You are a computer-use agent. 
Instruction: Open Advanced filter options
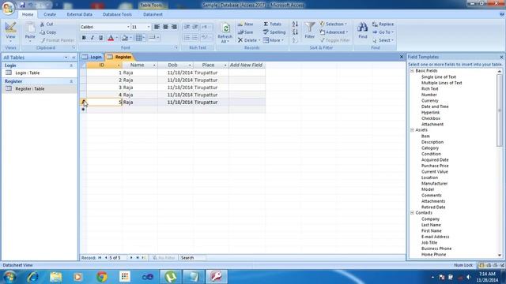(x=334, y=32)
